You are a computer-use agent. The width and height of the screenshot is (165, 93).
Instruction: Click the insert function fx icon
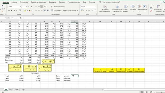pyautogui.click(x=21, y=18)
